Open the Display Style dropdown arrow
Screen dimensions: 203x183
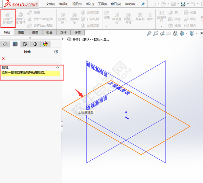[x=197, y=33]
